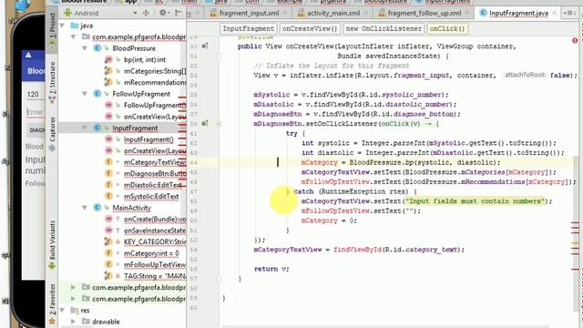Click the hide-panel icon beside the gear
583x328 pixels.
(179, 13)
